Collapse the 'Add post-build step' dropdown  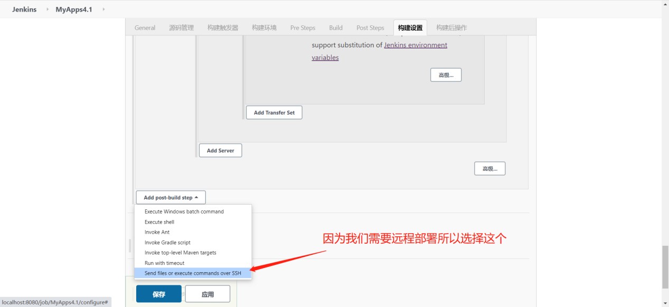[170, 197]
